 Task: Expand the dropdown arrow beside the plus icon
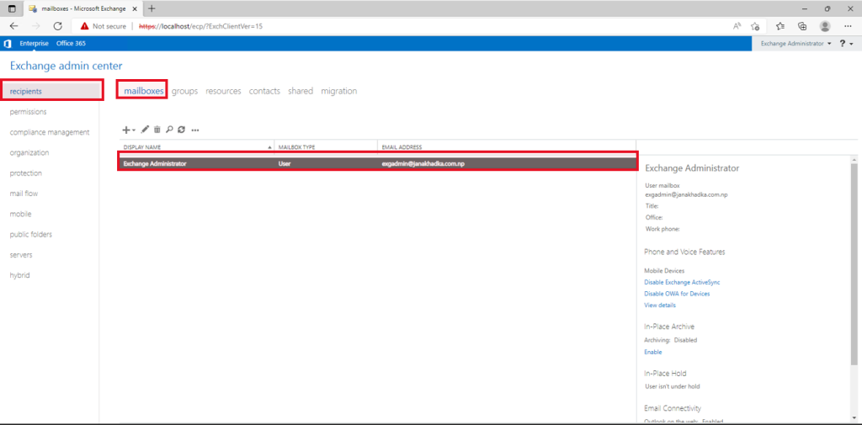[x=134, y=130]
